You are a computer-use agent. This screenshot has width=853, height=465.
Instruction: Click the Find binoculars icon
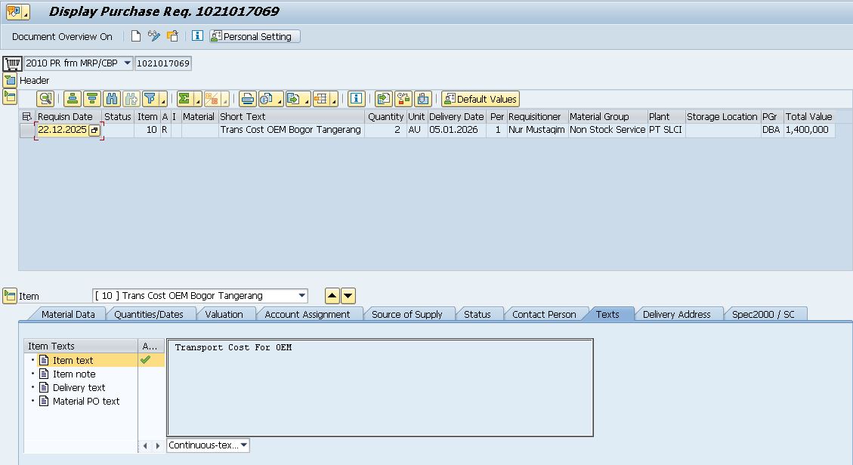point(112,99)
